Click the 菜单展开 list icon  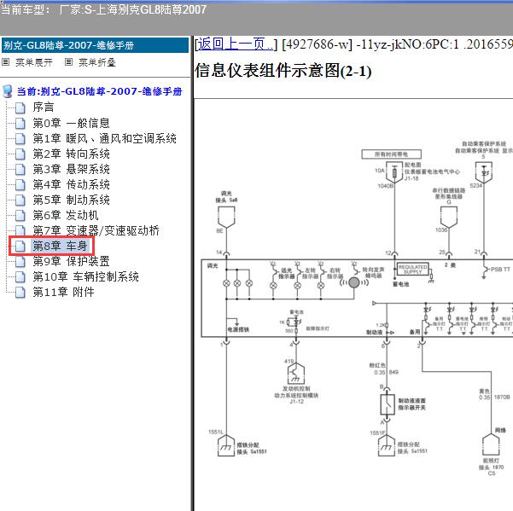tap(6, 61)
